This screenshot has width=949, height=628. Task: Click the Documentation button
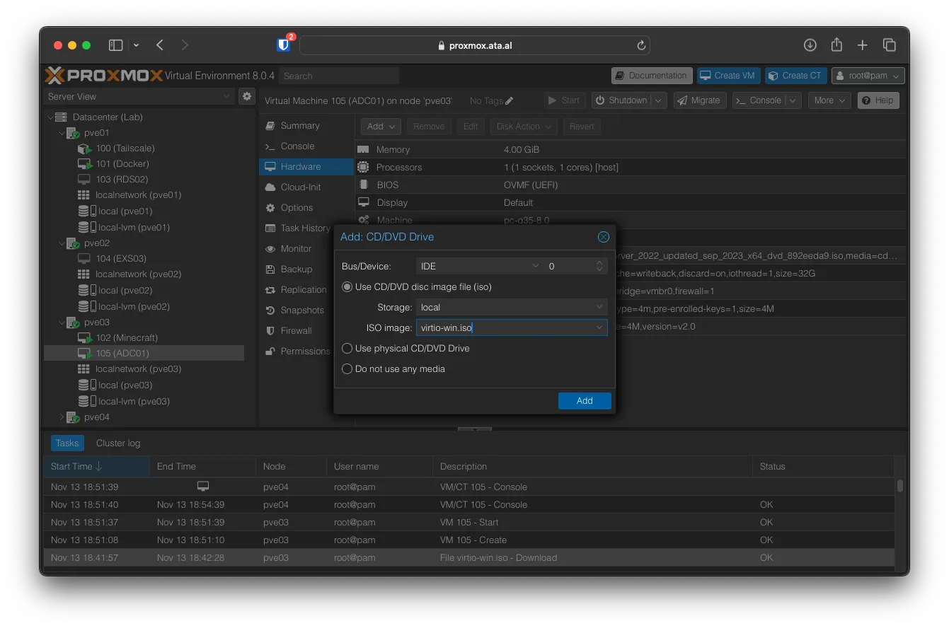651,76
